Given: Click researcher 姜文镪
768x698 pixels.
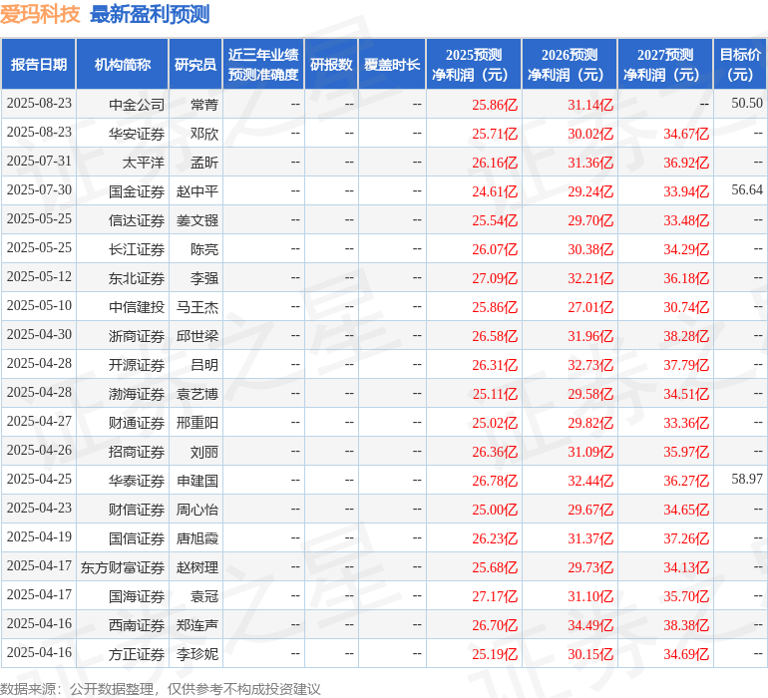Looking at the screenshot, I should click(x=197, y=220).
